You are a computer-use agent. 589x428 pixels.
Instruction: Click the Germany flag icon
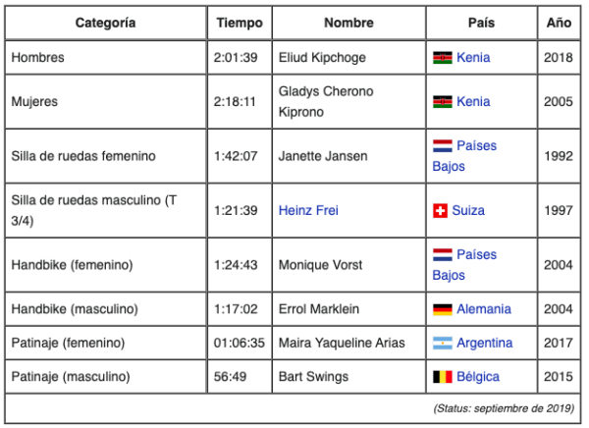tap(442, 310)
